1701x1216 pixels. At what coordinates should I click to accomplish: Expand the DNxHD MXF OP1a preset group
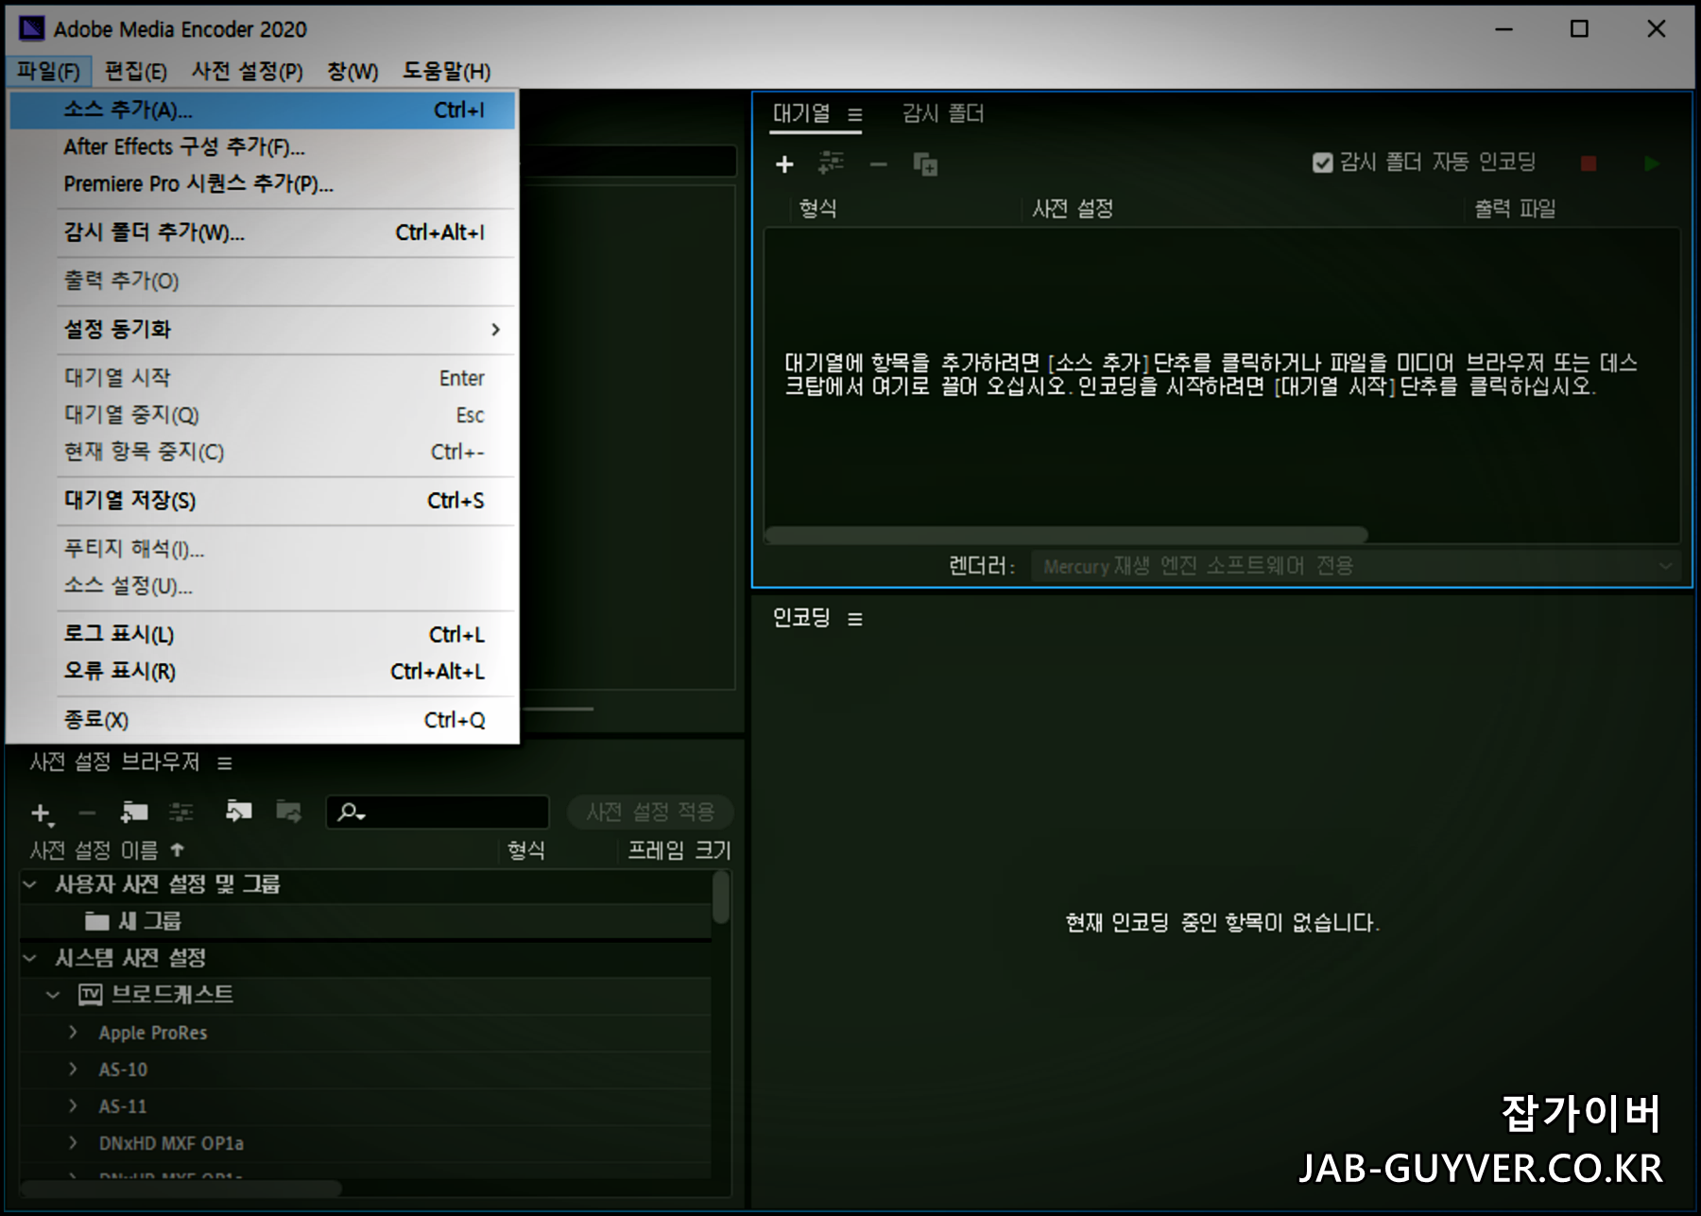pyautogui.click(x=73, y=1143)
